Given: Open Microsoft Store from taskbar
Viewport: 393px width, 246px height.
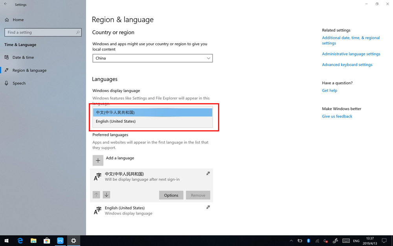Looking at the screenshot, I should [x=47, y=240].
